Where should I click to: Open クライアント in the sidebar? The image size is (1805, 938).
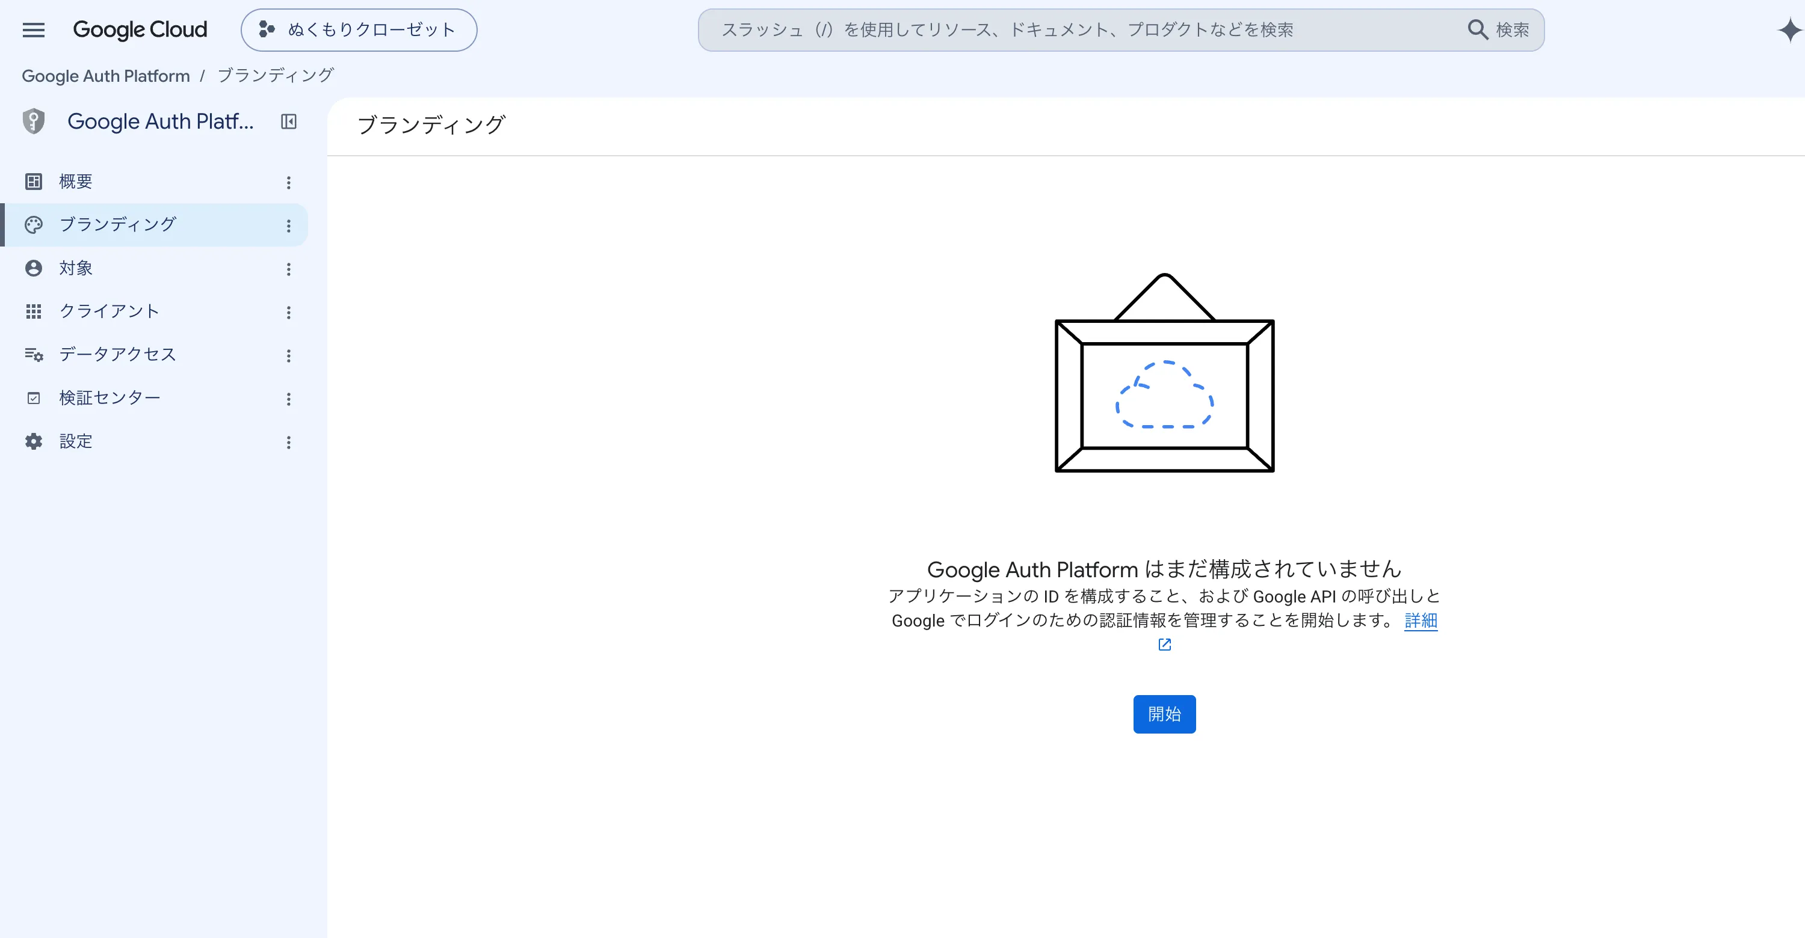pos(153,311)
